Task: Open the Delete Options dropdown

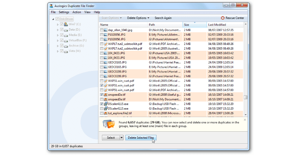Action: point(139,18)
